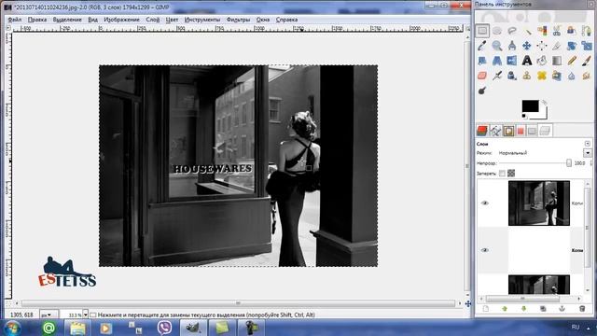Select the Shear tool
This screenshot has height=336, width=597.
point(482,61)
